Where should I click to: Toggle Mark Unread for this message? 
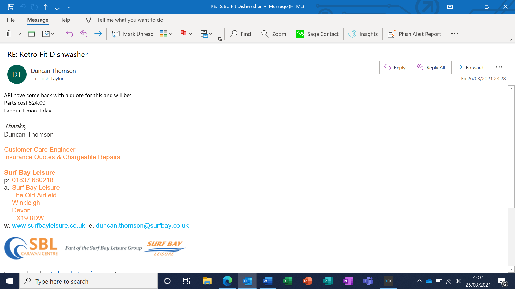(x=133, y=34)
